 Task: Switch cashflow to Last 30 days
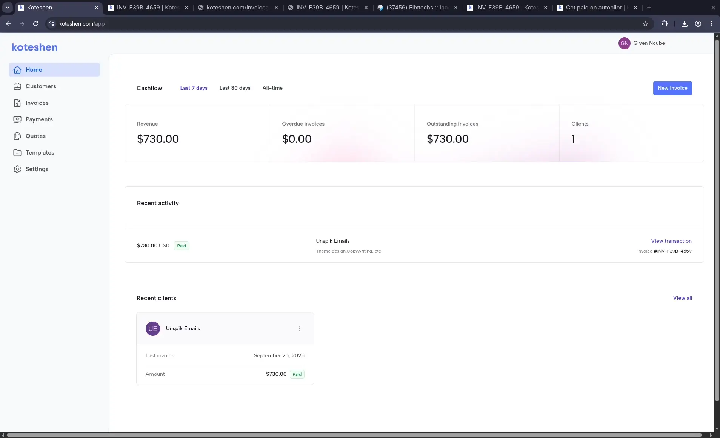point(235,88)
